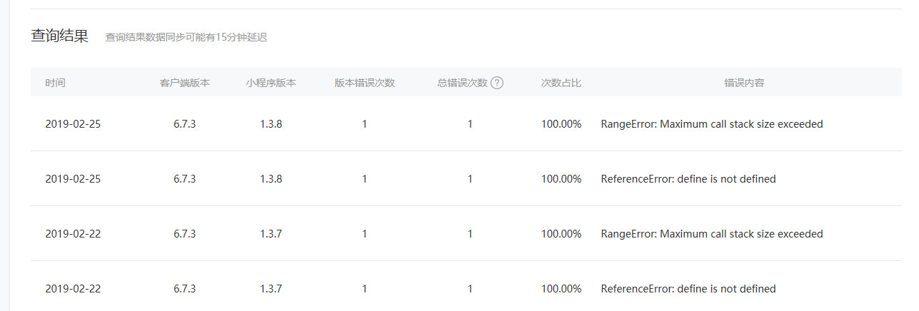Open first RangeError Maximum call stack row
This screenshot has height=311, width=919.
(x=711, y=124)
